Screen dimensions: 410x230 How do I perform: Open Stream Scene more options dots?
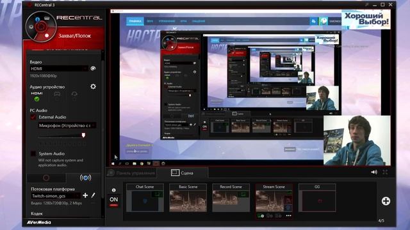pyautogui.click(x=288, y=216)
